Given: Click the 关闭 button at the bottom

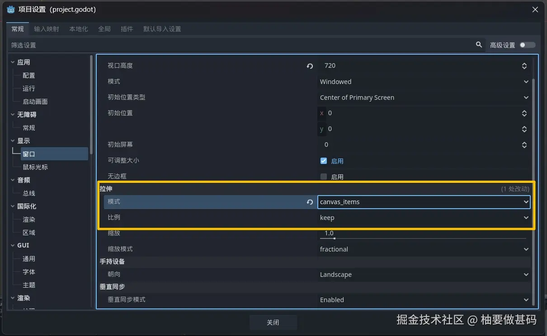Looking at the screenshot, I should click(x=273, y=322).
